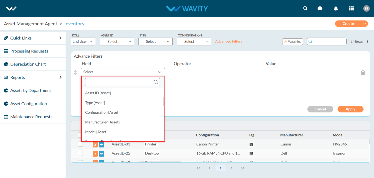Click the table horizontal scrollbar
Viewport: 374px width, 178px height.
coord(160,162)
